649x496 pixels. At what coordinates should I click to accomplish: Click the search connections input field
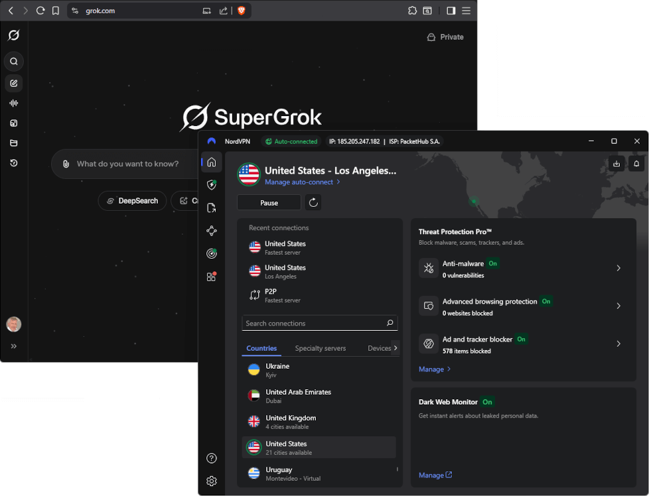(320, 323)
